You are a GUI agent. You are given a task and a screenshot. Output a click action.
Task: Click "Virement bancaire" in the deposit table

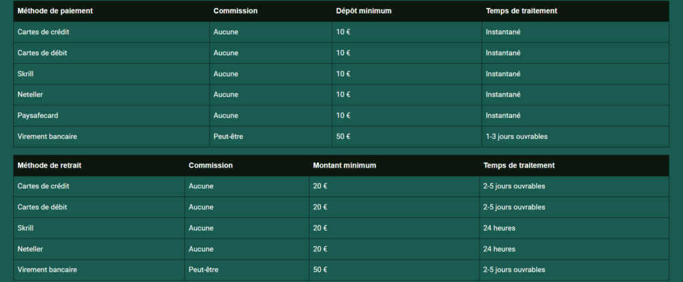[47, 137]
